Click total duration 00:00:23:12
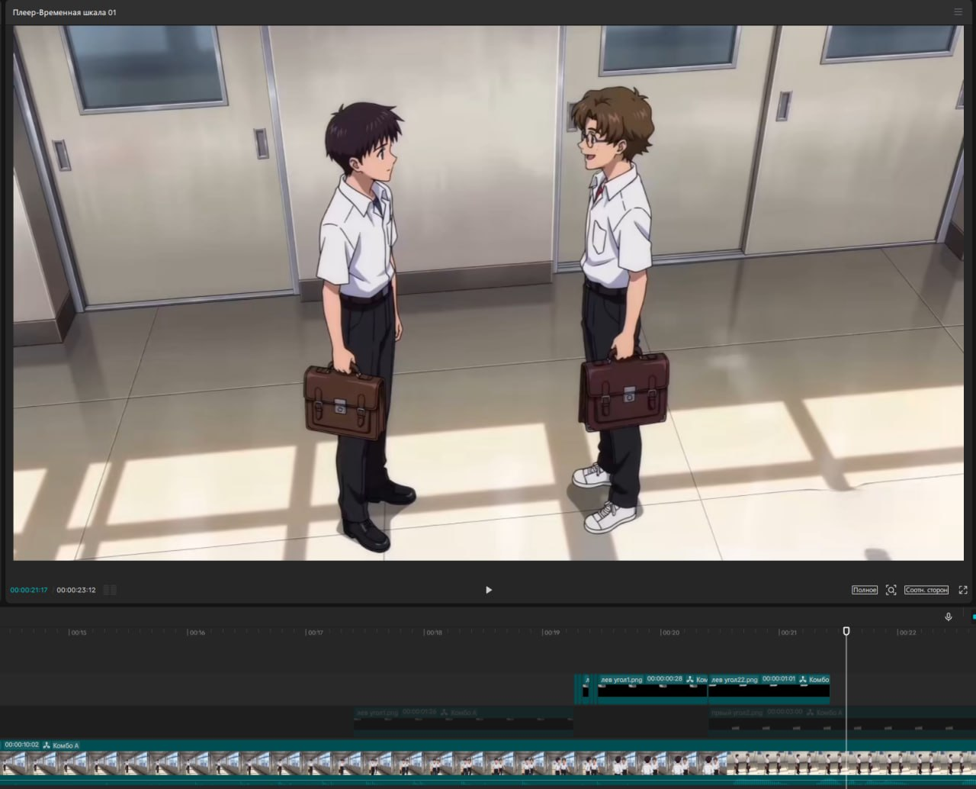Screen dimensions: 976x789 tap(76, 590)
